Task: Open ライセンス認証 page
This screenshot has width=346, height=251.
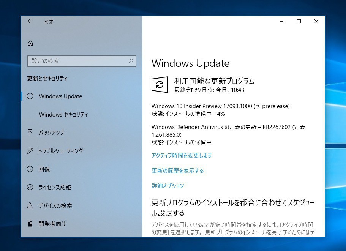Action: coord(55,188)
